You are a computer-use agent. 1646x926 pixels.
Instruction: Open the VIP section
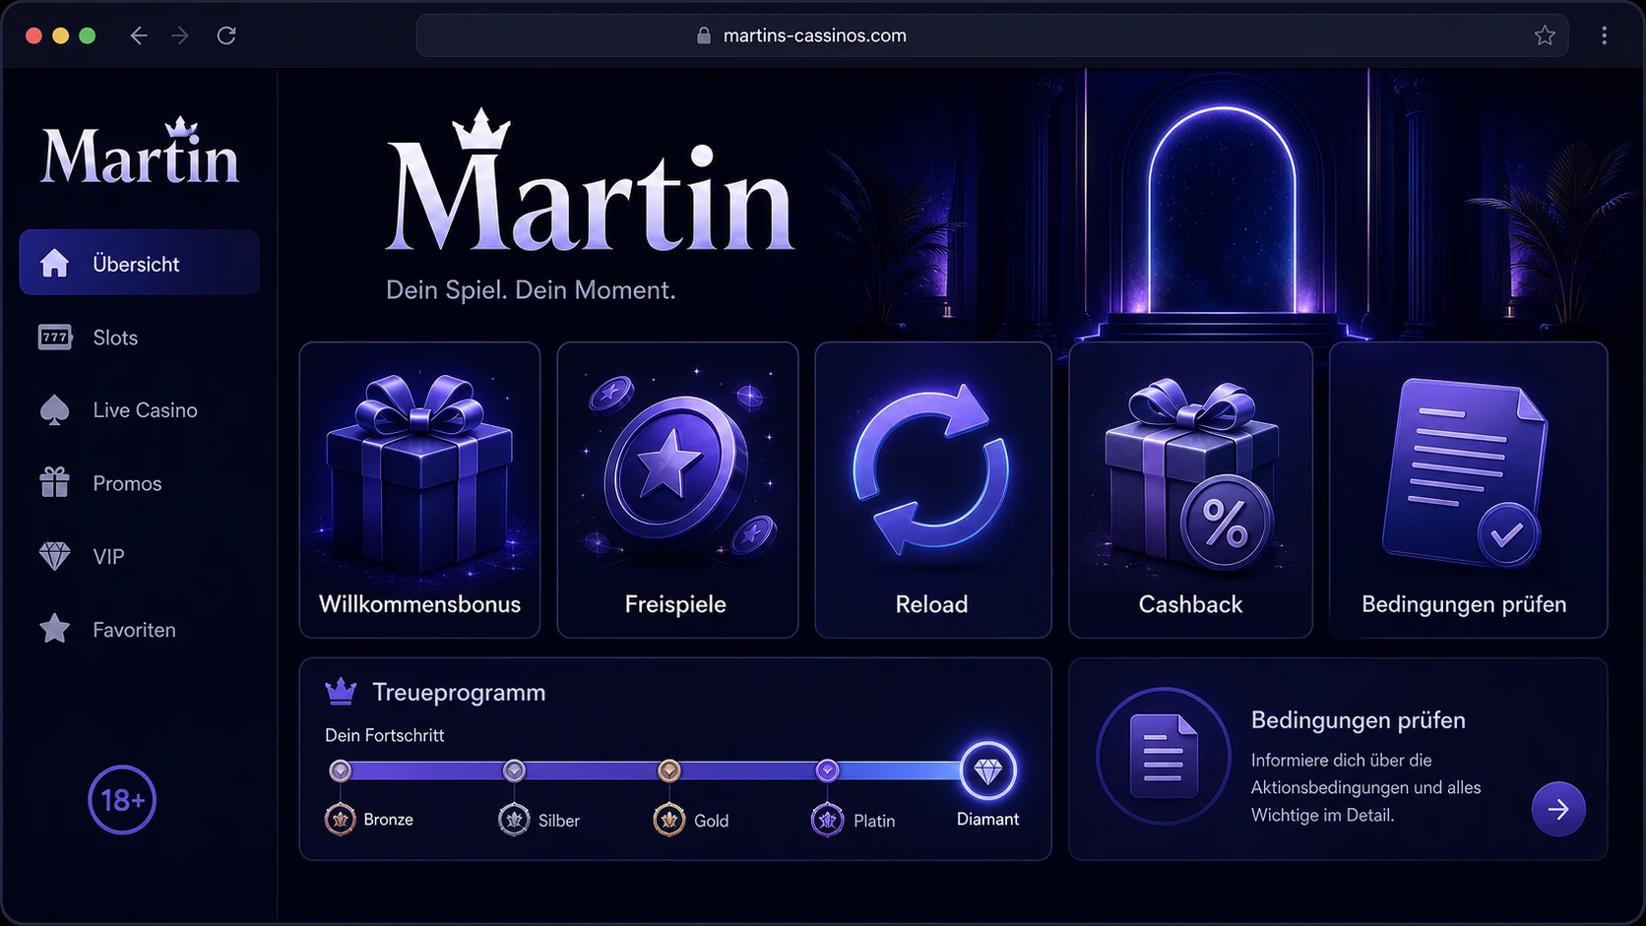(x=108, y=557)
